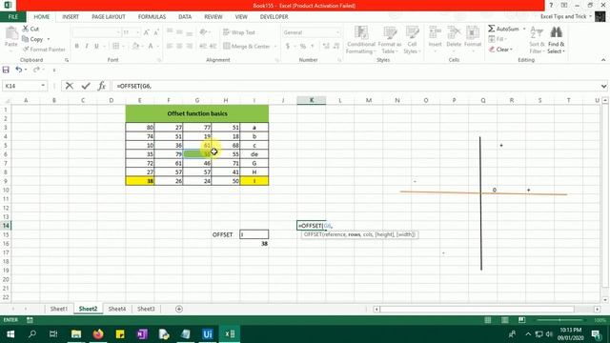Click the Increase Font Size icon
This screenshot has height=343, width=610.
click(146, 32)
